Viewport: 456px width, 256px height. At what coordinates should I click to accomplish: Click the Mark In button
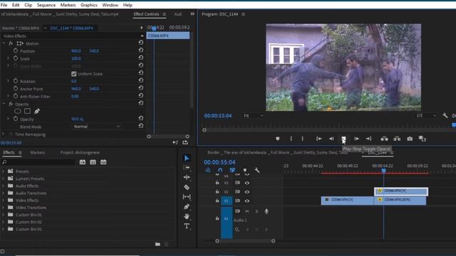(291, 139)
